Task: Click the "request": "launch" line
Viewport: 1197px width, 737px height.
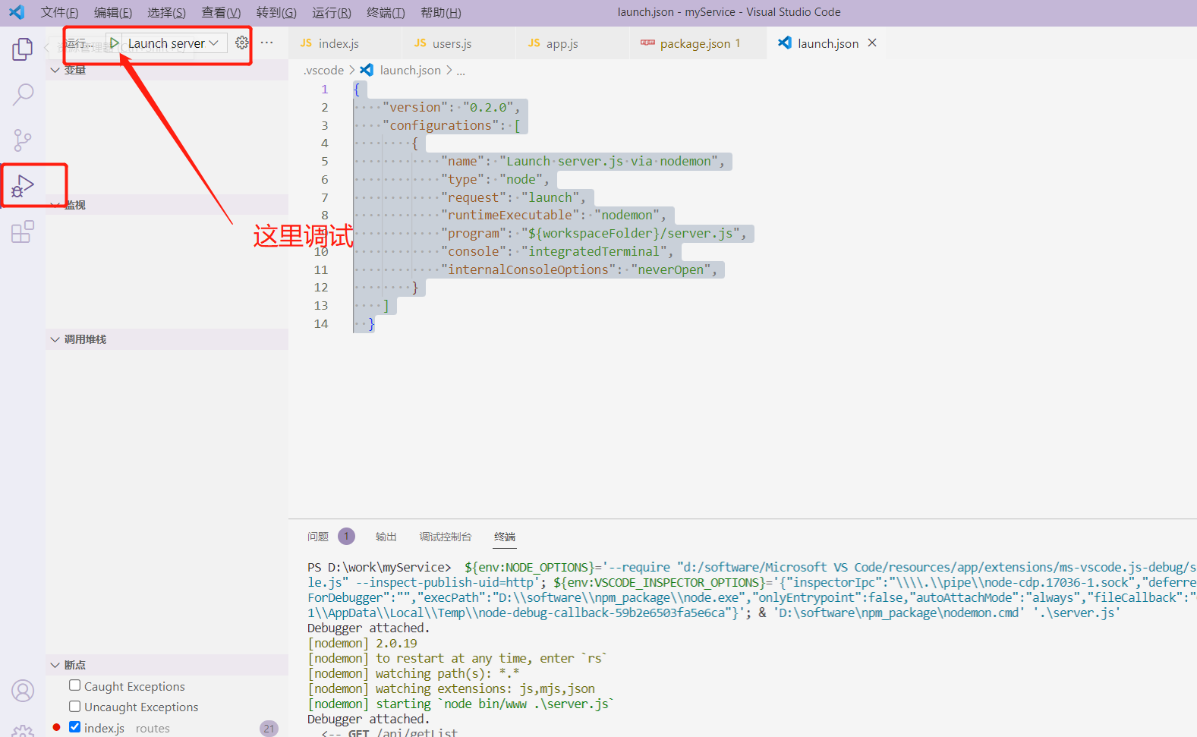Action: tap(513, 197)
